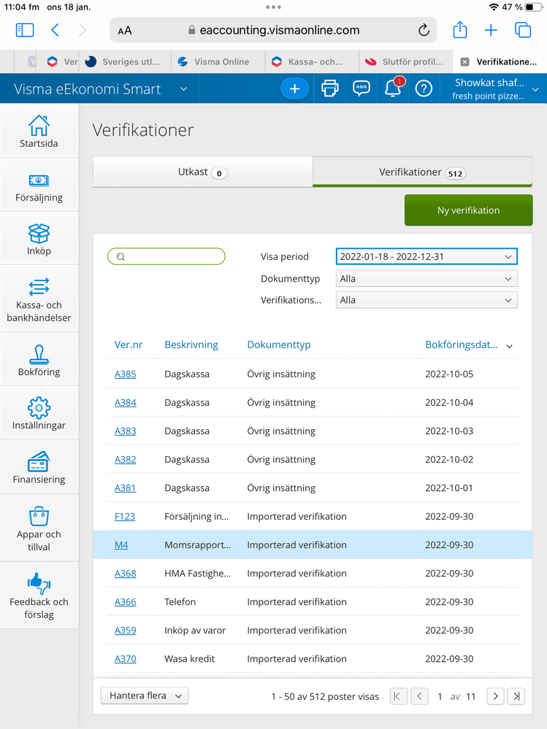Click the help question mark icon
This screenshot has width=547, height=729.
(424, 89)
